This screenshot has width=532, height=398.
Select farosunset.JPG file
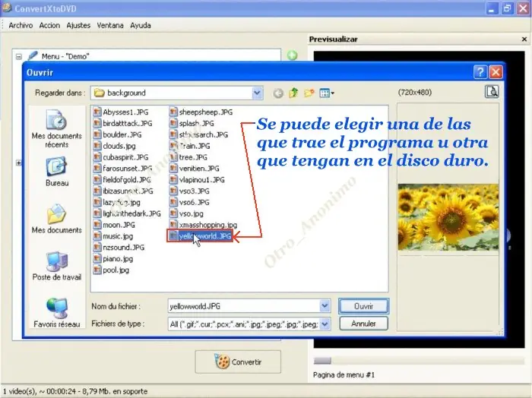(123, 169)
